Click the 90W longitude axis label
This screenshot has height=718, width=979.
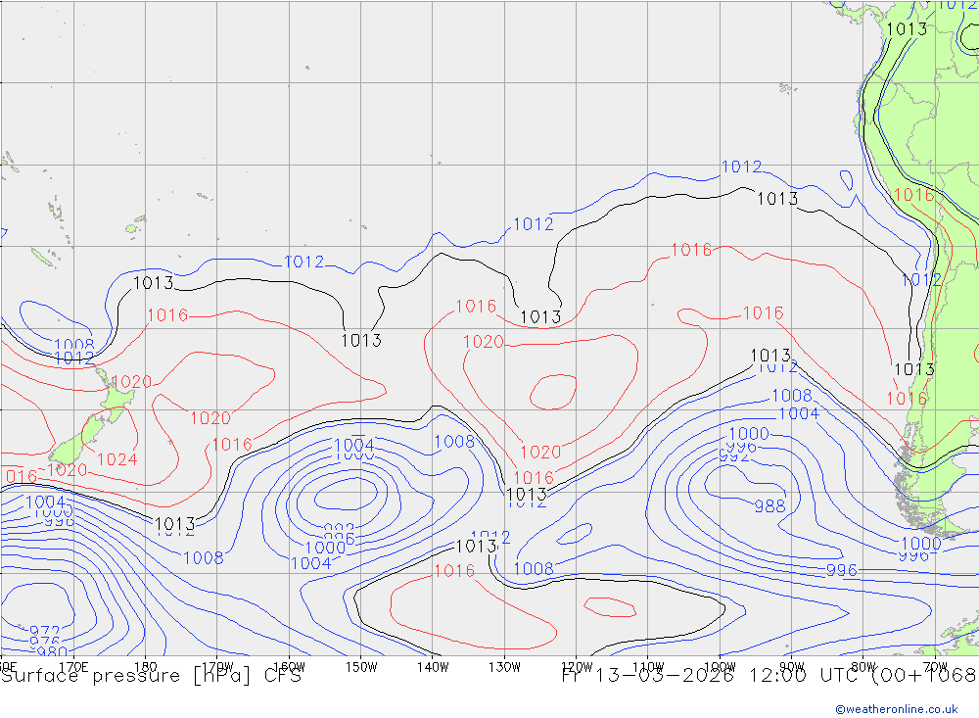(792, 667)
